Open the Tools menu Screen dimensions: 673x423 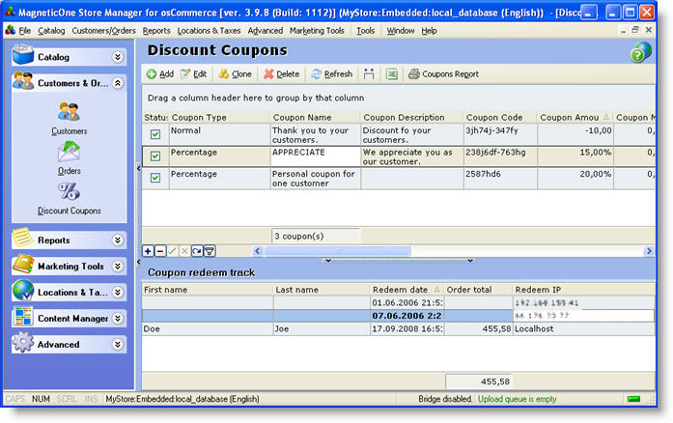(365, 31)
